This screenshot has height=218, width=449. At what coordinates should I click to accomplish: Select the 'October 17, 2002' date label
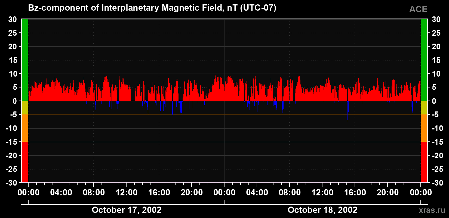(127, 210)
